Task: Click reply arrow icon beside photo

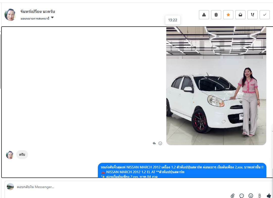Action: (x=154, y=143)
